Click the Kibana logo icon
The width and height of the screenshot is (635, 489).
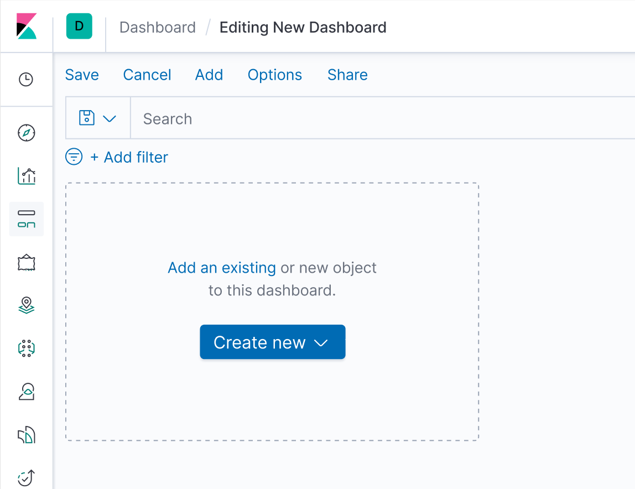27,26
